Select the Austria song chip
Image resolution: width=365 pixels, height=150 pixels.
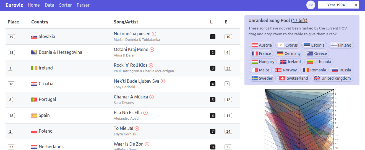(262, 45)
